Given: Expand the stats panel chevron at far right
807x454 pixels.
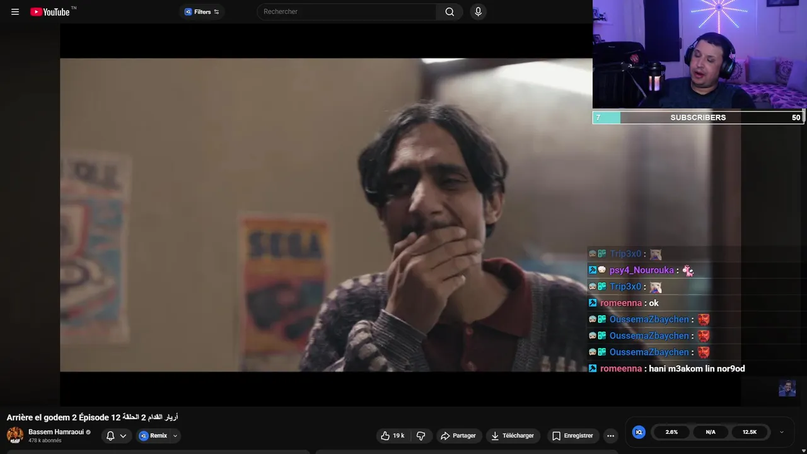Looking at the screenshot, I should coord(782,432).
